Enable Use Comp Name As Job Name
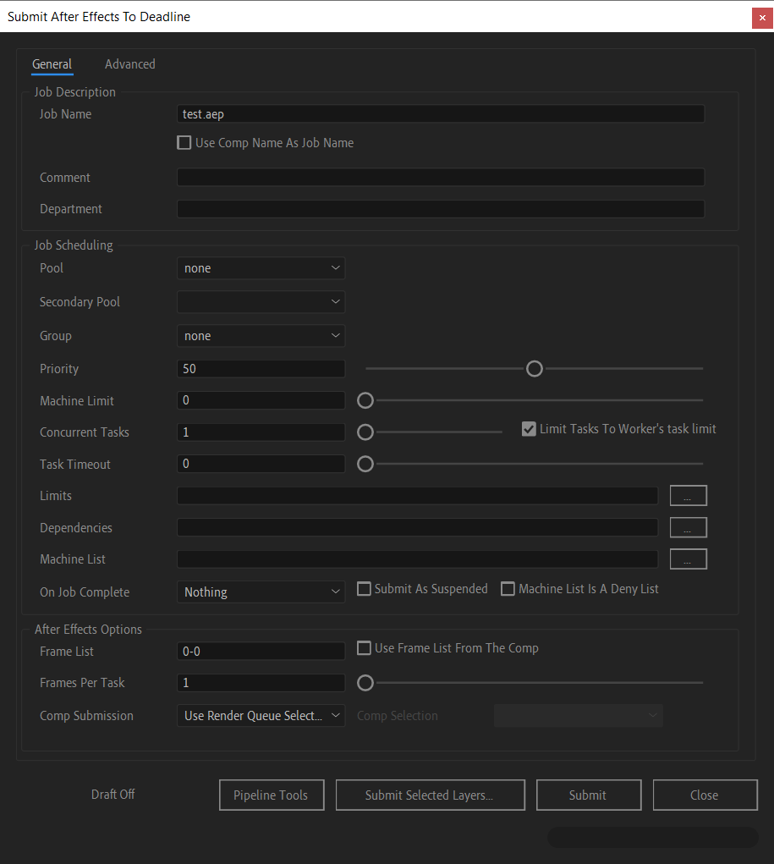The height and width of the screenshot is (864, 774). click(184, 143)
